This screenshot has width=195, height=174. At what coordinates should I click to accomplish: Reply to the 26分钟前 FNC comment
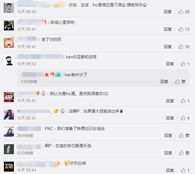point(168,135)
